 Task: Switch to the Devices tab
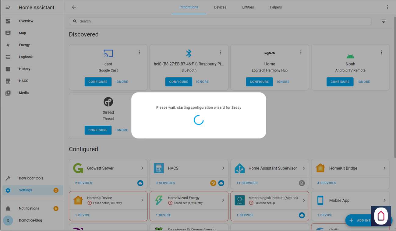[220, 7]
